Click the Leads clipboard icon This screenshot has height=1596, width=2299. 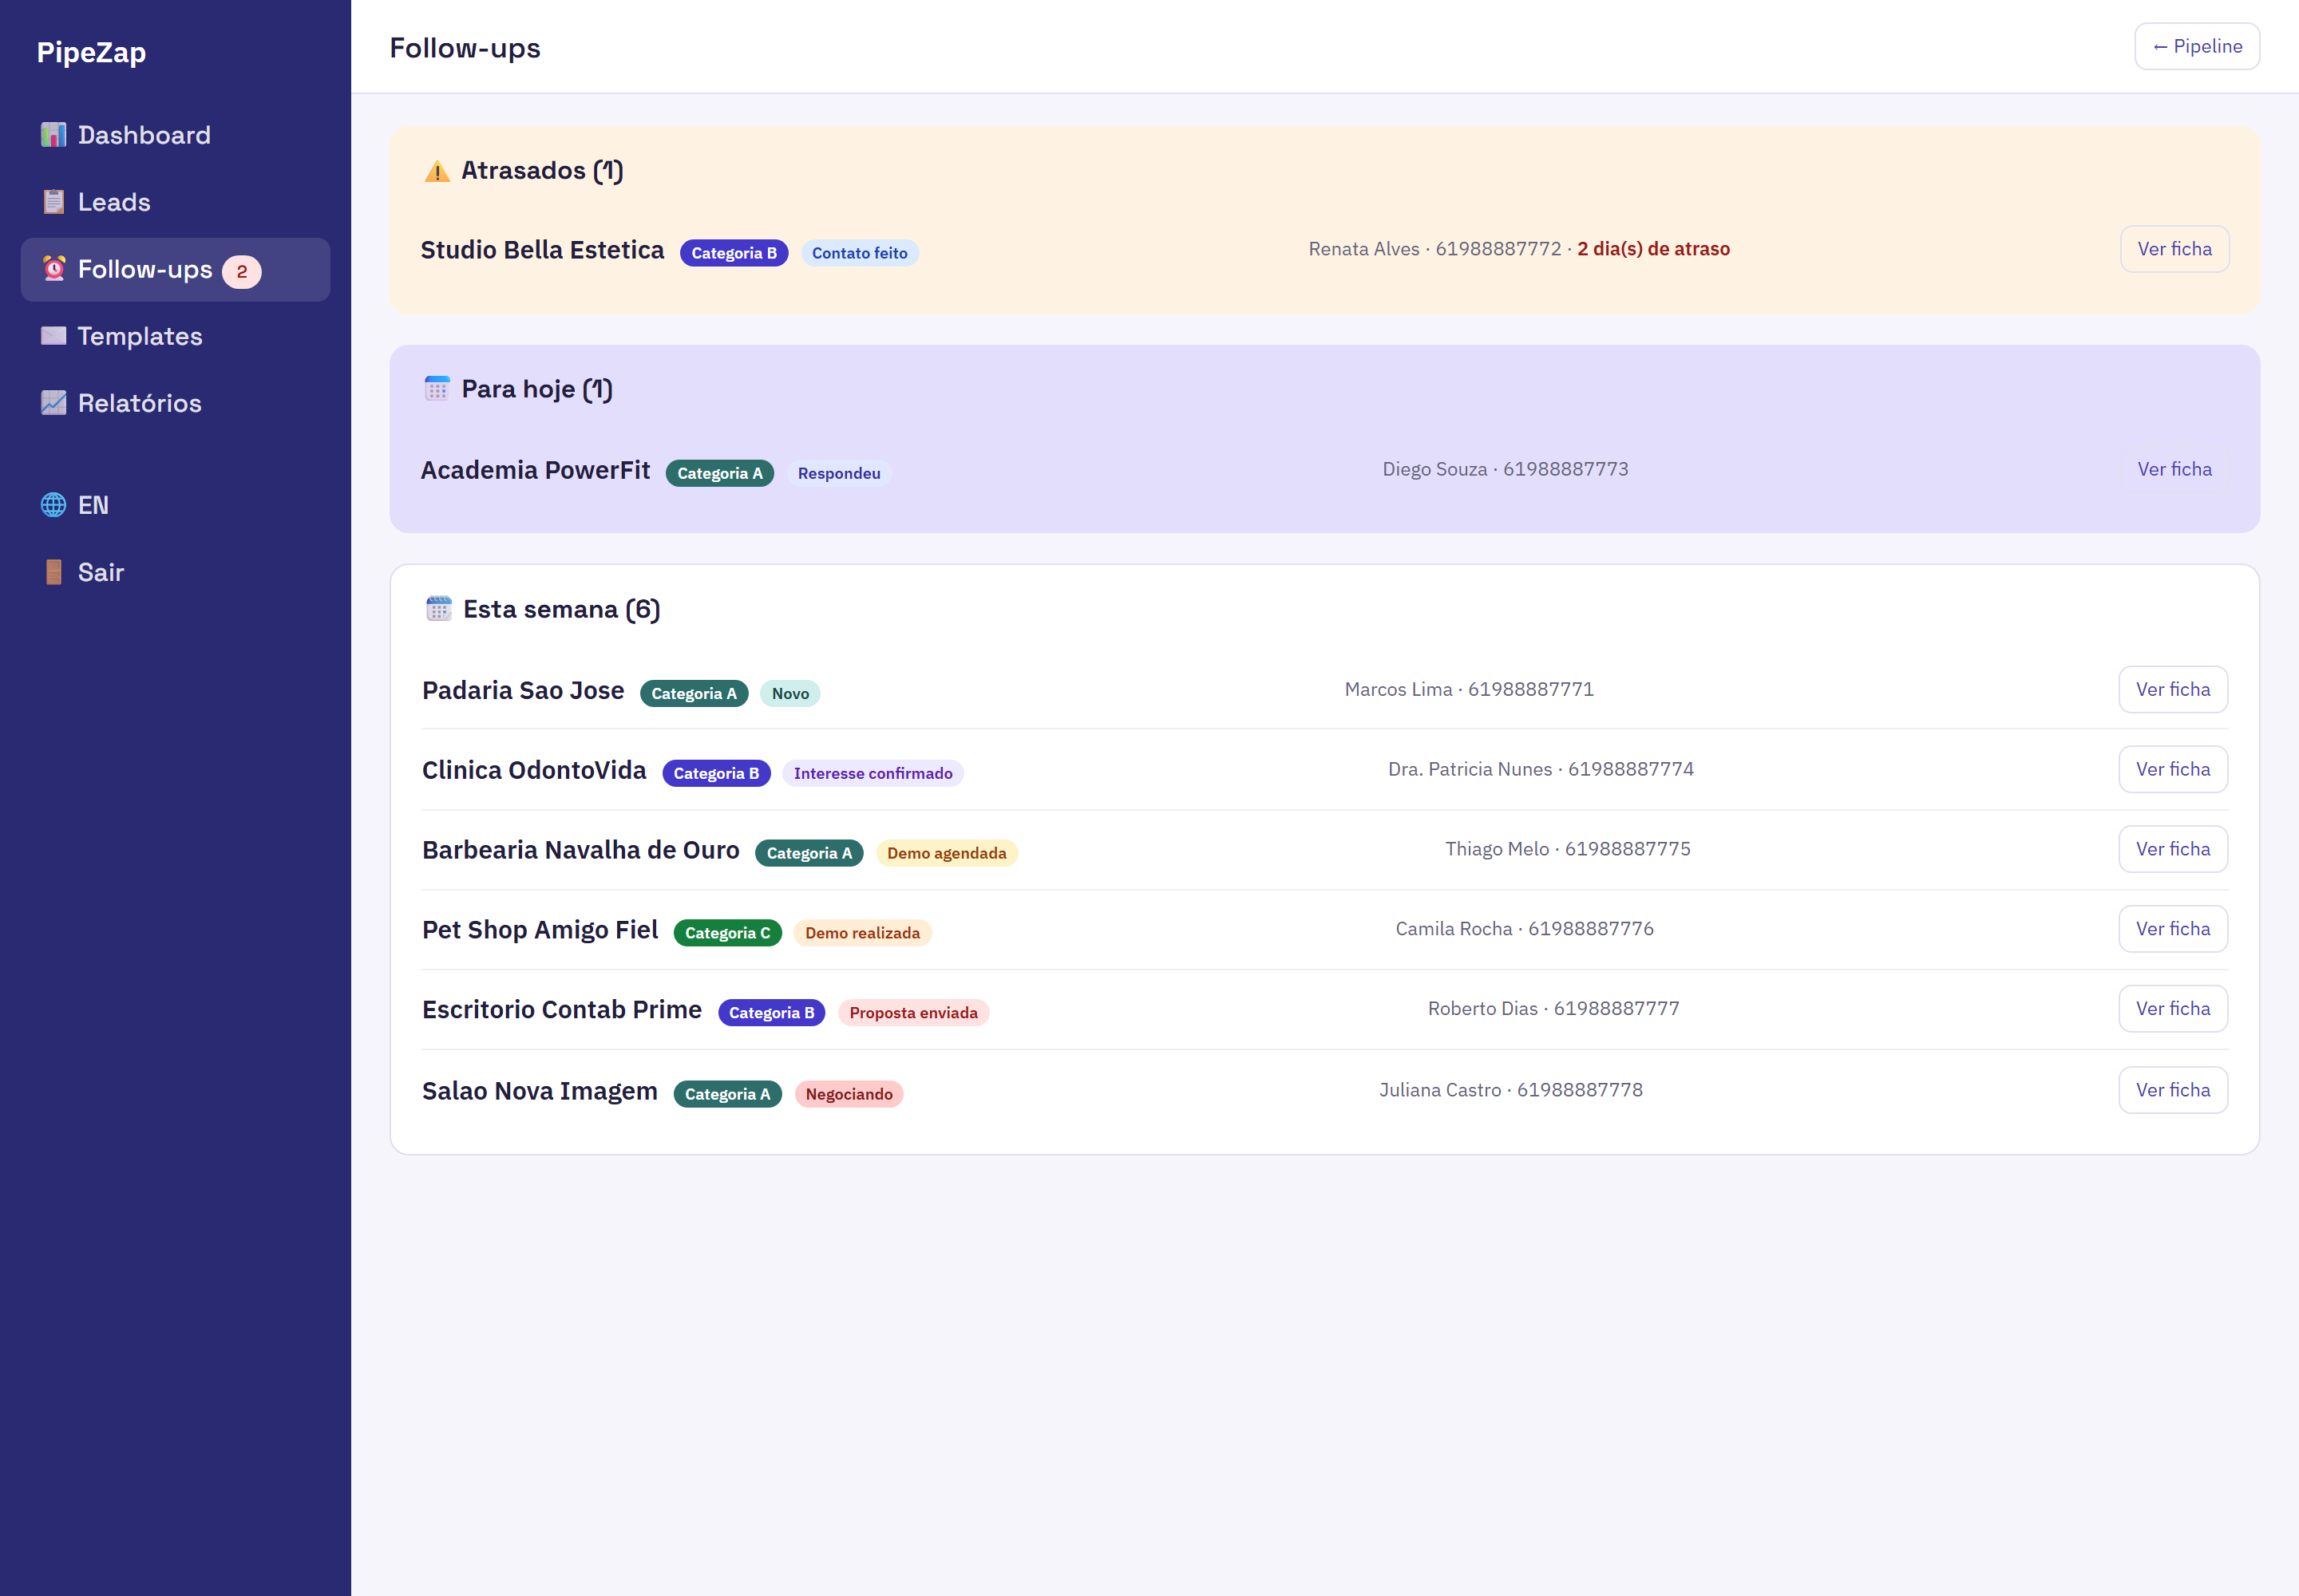coord(54,202)
